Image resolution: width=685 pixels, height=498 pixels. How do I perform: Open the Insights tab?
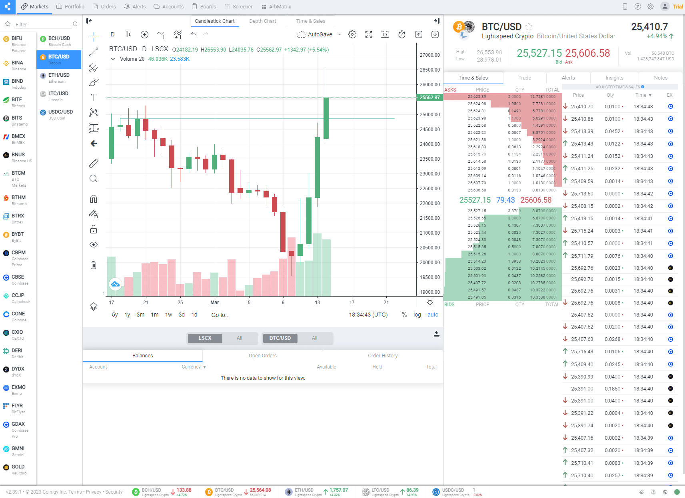pyautogui.click(x=614, y=78)
